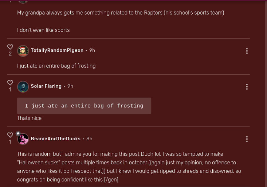Select the username Solar Flaring
Image resolution: width=267 pixels, height=187 pixels.
(46, 86)
